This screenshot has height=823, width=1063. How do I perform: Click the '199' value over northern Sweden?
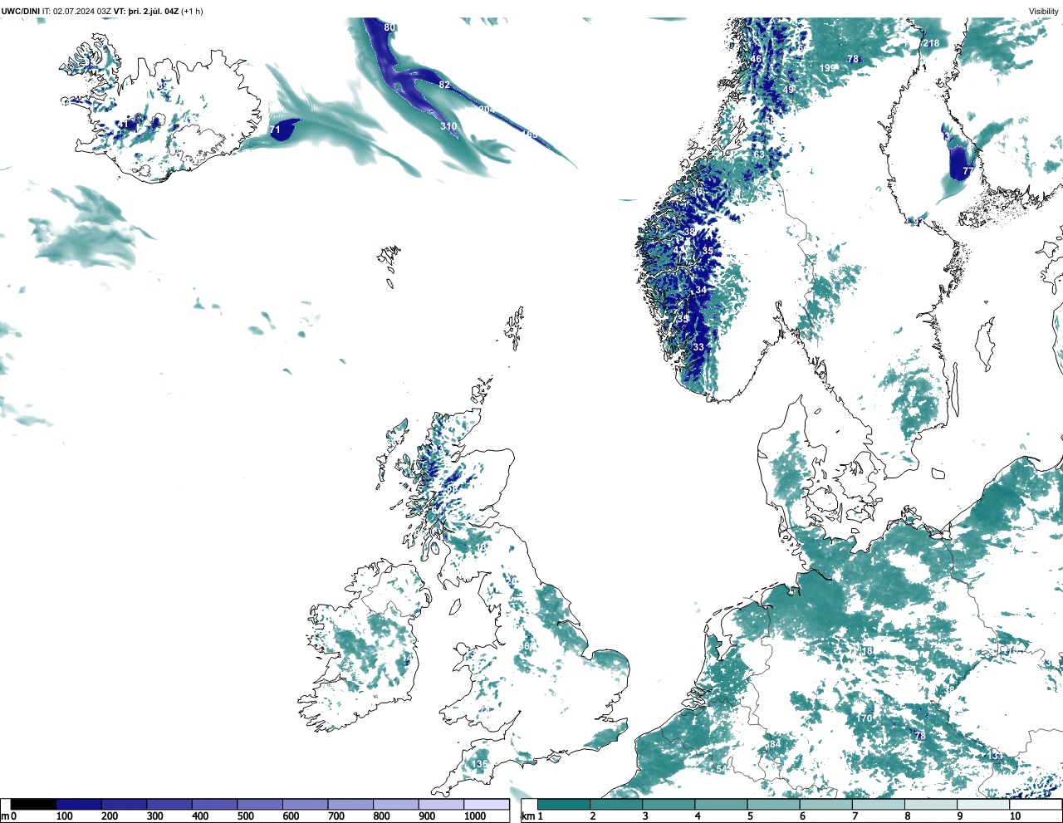pyautogui.click(x=828, y=68)
